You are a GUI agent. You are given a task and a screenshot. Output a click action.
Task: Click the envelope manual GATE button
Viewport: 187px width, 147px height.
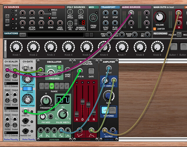click(91, 71)
